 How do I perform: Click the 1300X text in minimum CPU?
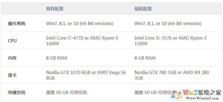(x=141, y=44)
